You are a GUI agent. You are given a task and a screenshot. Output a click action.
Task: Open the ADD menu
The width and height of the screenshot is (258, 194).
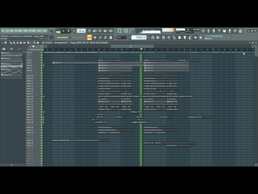click(x=12, y=31)
